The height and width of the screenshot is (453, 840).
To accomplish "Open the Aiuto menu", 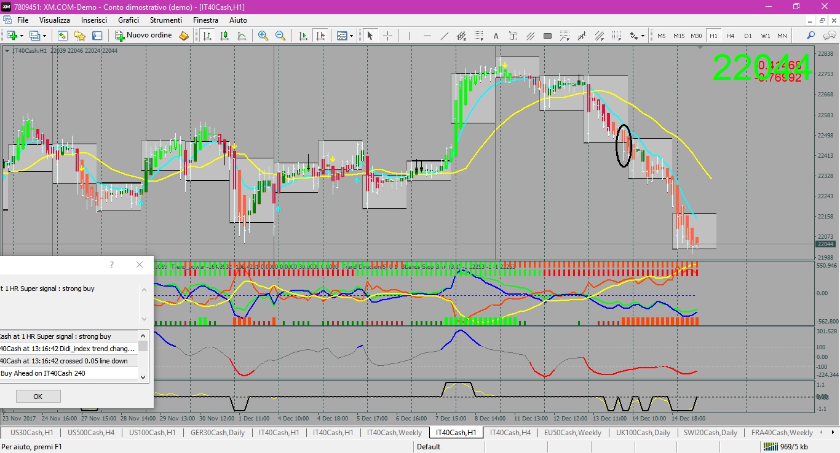I will tap(238, 20).
